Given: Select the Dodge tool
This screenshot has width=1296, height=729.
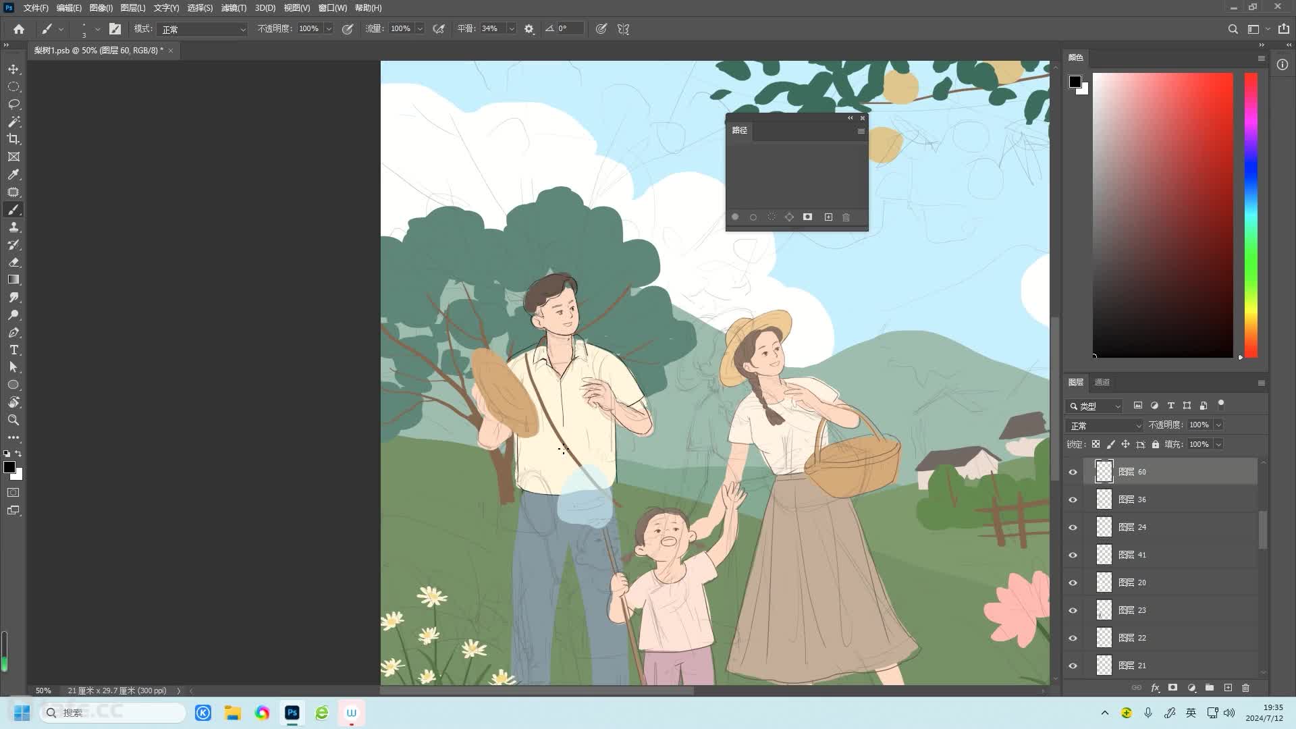Looking at the screenshot, I should 13,315.
